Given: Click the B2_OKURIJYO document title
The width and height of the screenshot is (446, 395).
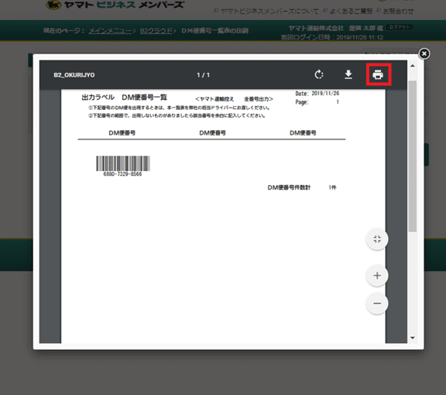Looking at the screenshot, I should (x=74, y=75).
